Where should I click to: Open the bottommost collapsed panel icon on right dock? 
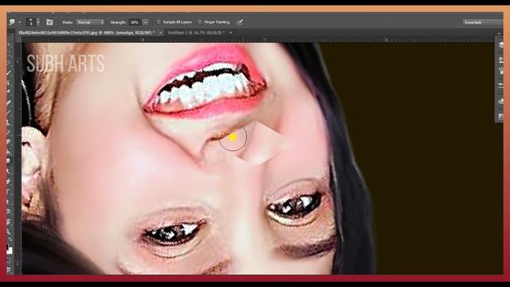pos(501,116)
